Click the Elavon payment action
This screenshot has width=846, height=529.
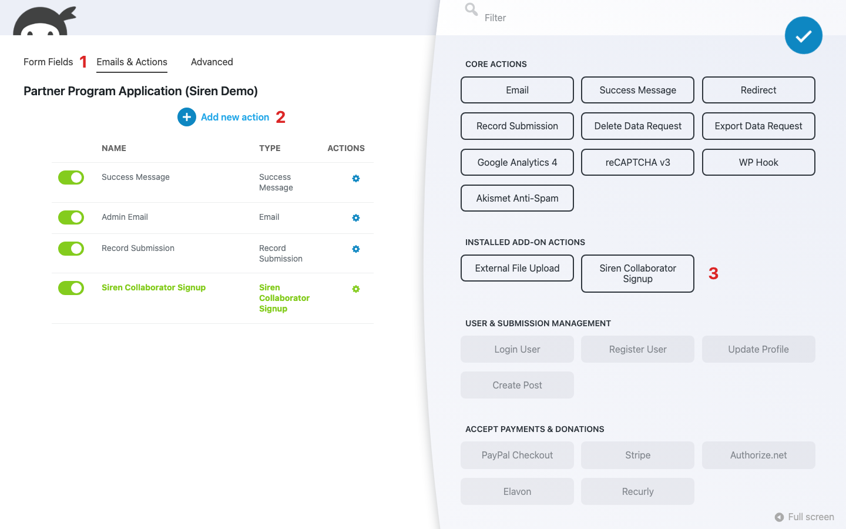coord(517,491)
